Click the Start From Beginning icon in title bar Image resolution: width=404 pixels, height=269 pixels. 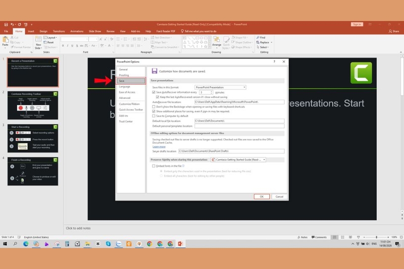point(26,24)
